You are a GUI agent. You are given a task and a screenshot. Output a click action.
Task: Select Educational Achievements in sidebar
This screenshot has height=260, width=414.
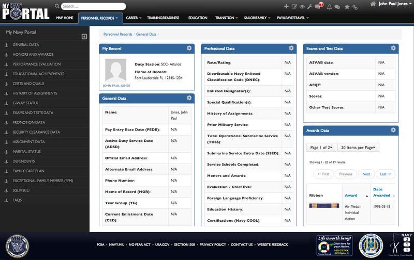[38, 74]
